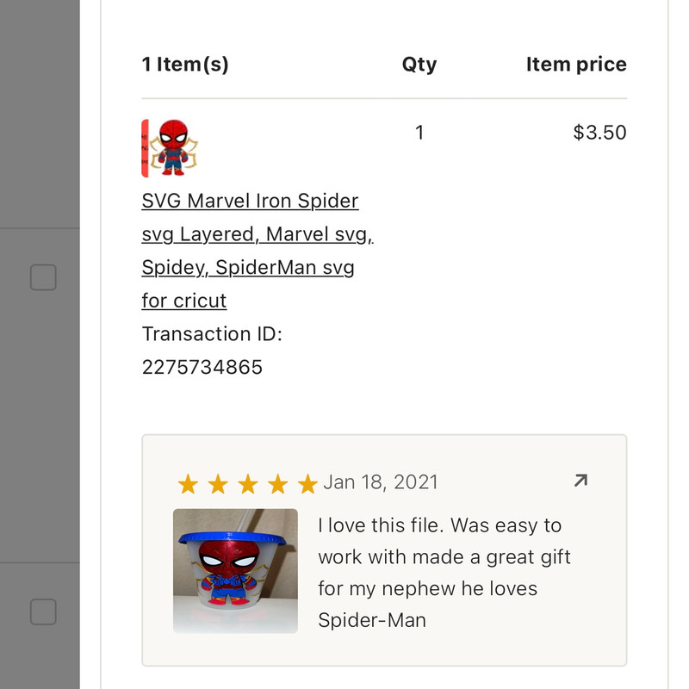This screenshot has width=689, height=689.
Task: Click the red striped edge of the product image
Action: coord(145,146)
